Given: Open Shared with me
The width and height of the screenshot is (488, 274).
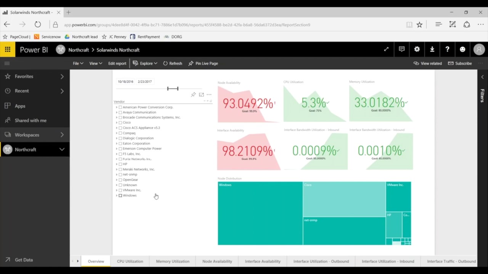Looking at the screenshot, I should tap(34, 120).
